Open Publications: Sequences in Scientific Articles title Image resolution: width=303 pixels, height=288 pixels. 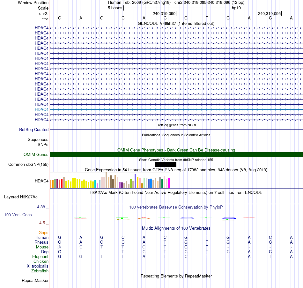[x=176, y=135]
